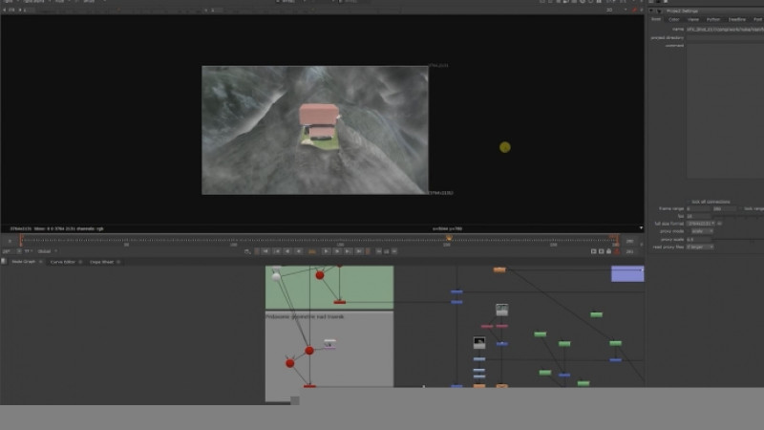Screen dimensions: 764x430
Task: Open the full size format dropdown
Action: tap(701, 224)
